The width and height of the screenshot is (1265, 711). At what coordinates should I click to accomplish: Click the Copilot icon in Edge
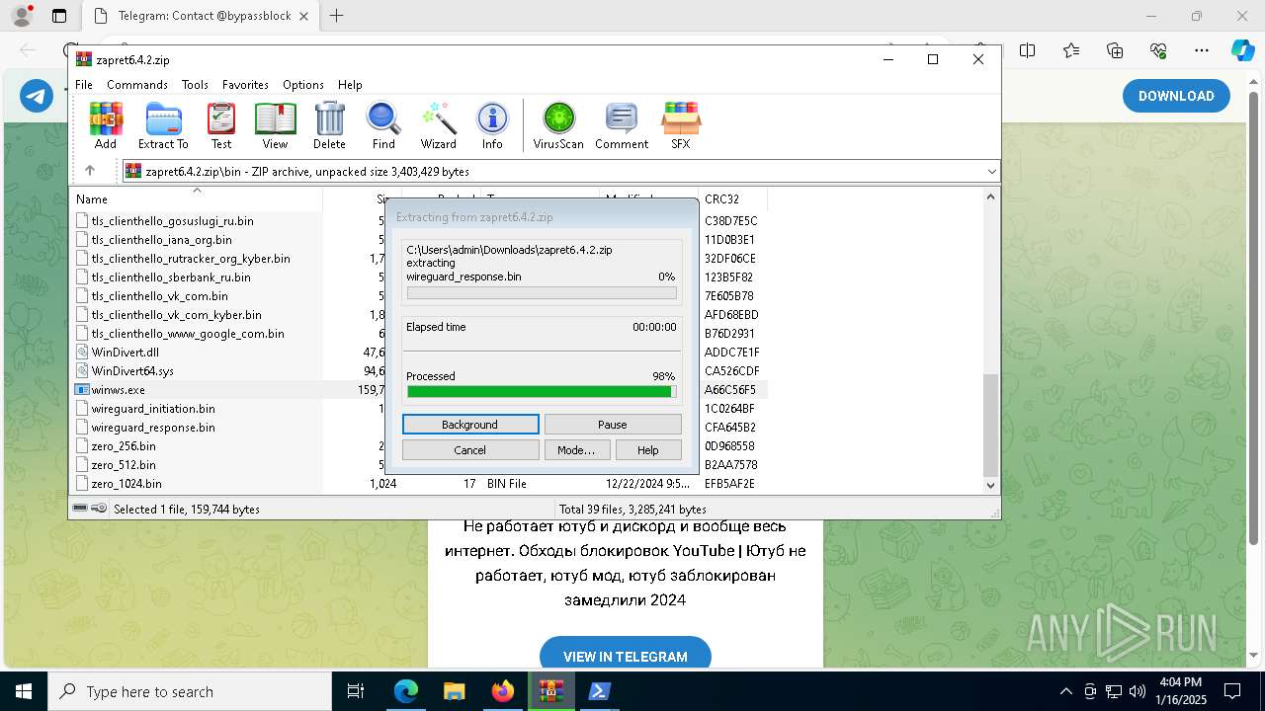pyautogui.click(x=1242, y=50)
